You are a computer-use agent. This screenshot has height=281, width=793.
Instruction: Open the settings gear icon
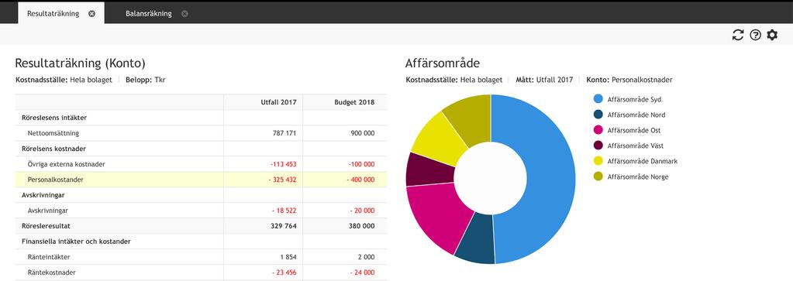[772, 35]
